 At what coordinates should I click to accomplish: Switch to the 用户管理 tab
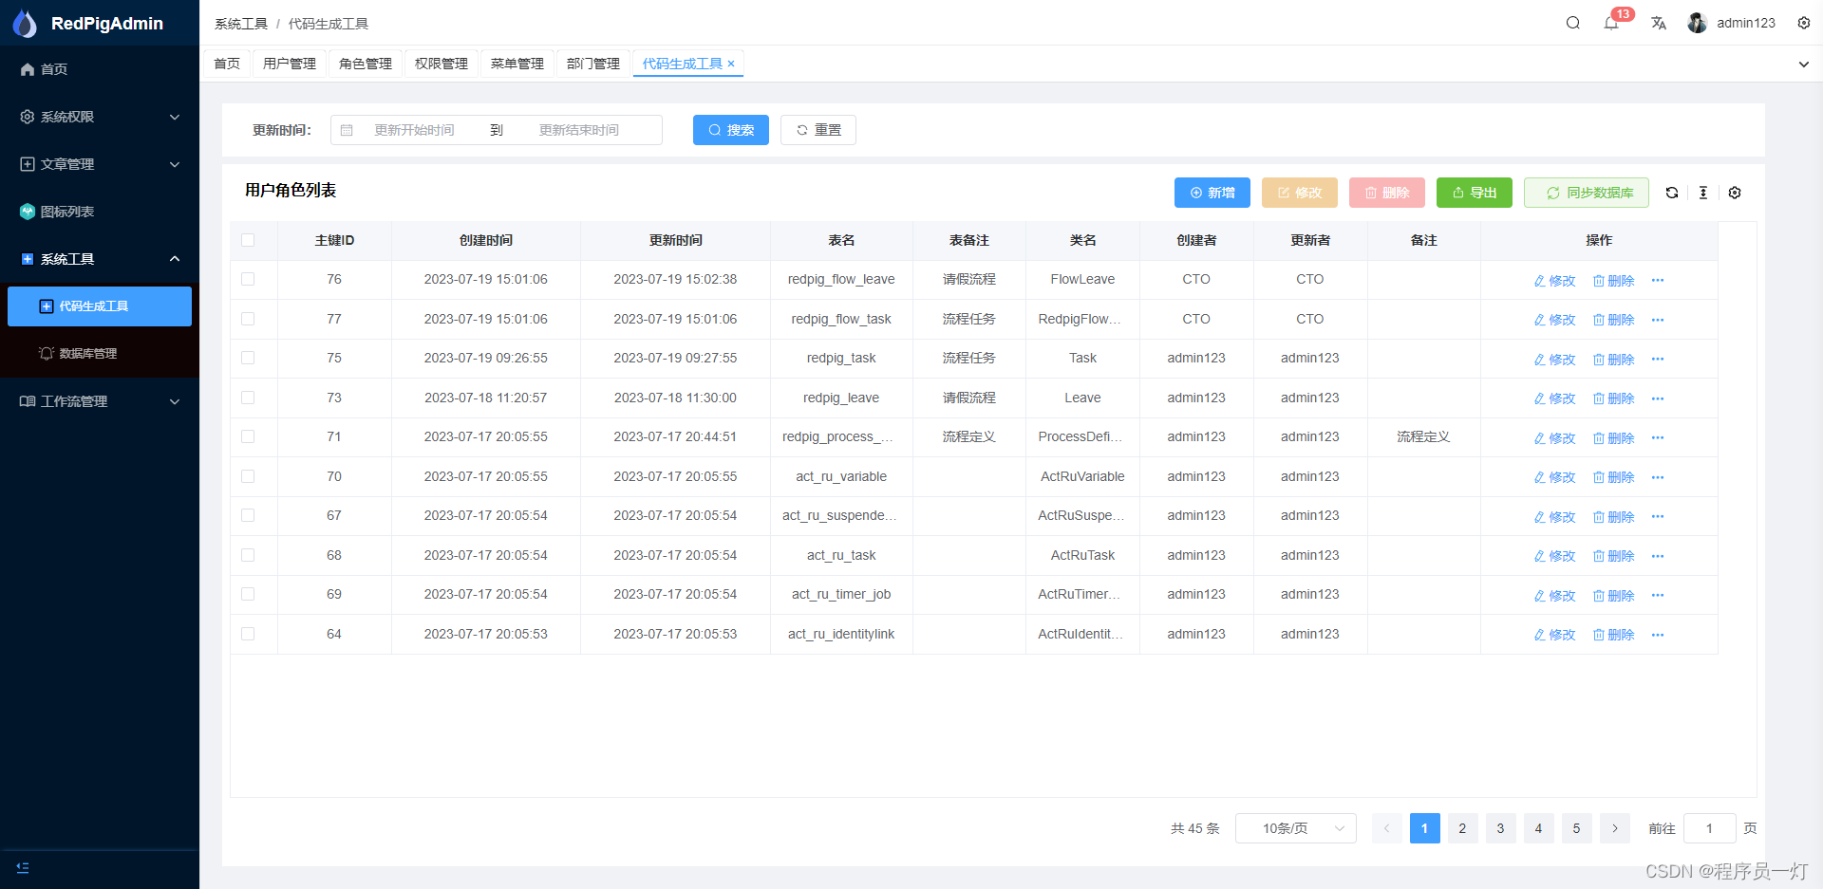tap(290, 64)
